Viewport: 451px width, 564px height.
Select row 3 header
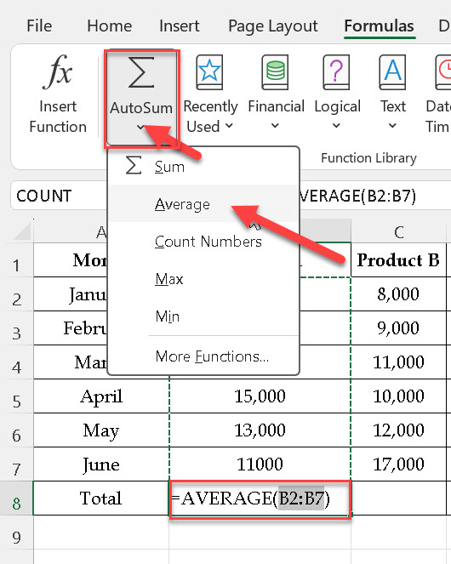(x=16, y=328)
